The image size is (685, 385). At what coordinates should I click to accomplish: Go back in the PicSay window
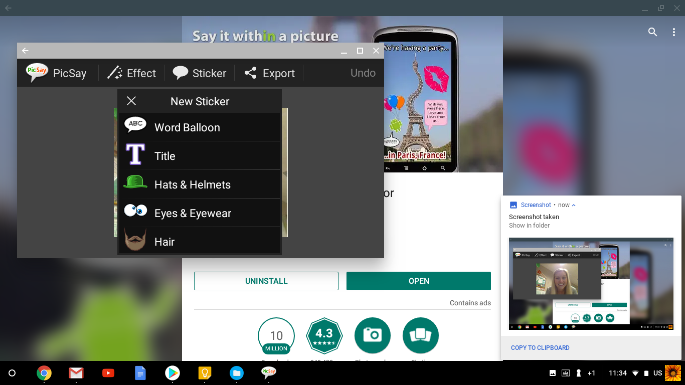[x=25, y=51]
